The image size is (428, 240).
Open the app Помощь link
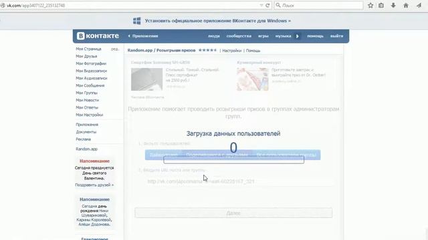[253, 51]
